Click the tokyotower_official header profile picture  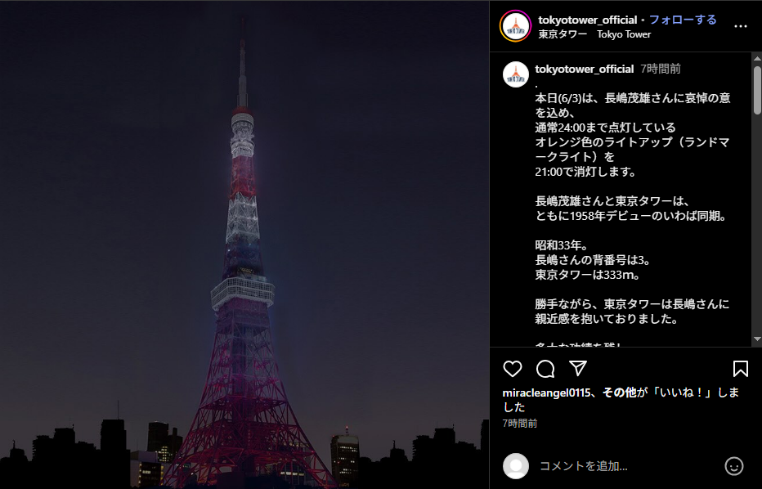tap(516, 26)
